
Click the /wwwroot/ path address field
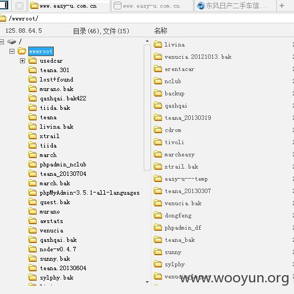click(147, 18)
